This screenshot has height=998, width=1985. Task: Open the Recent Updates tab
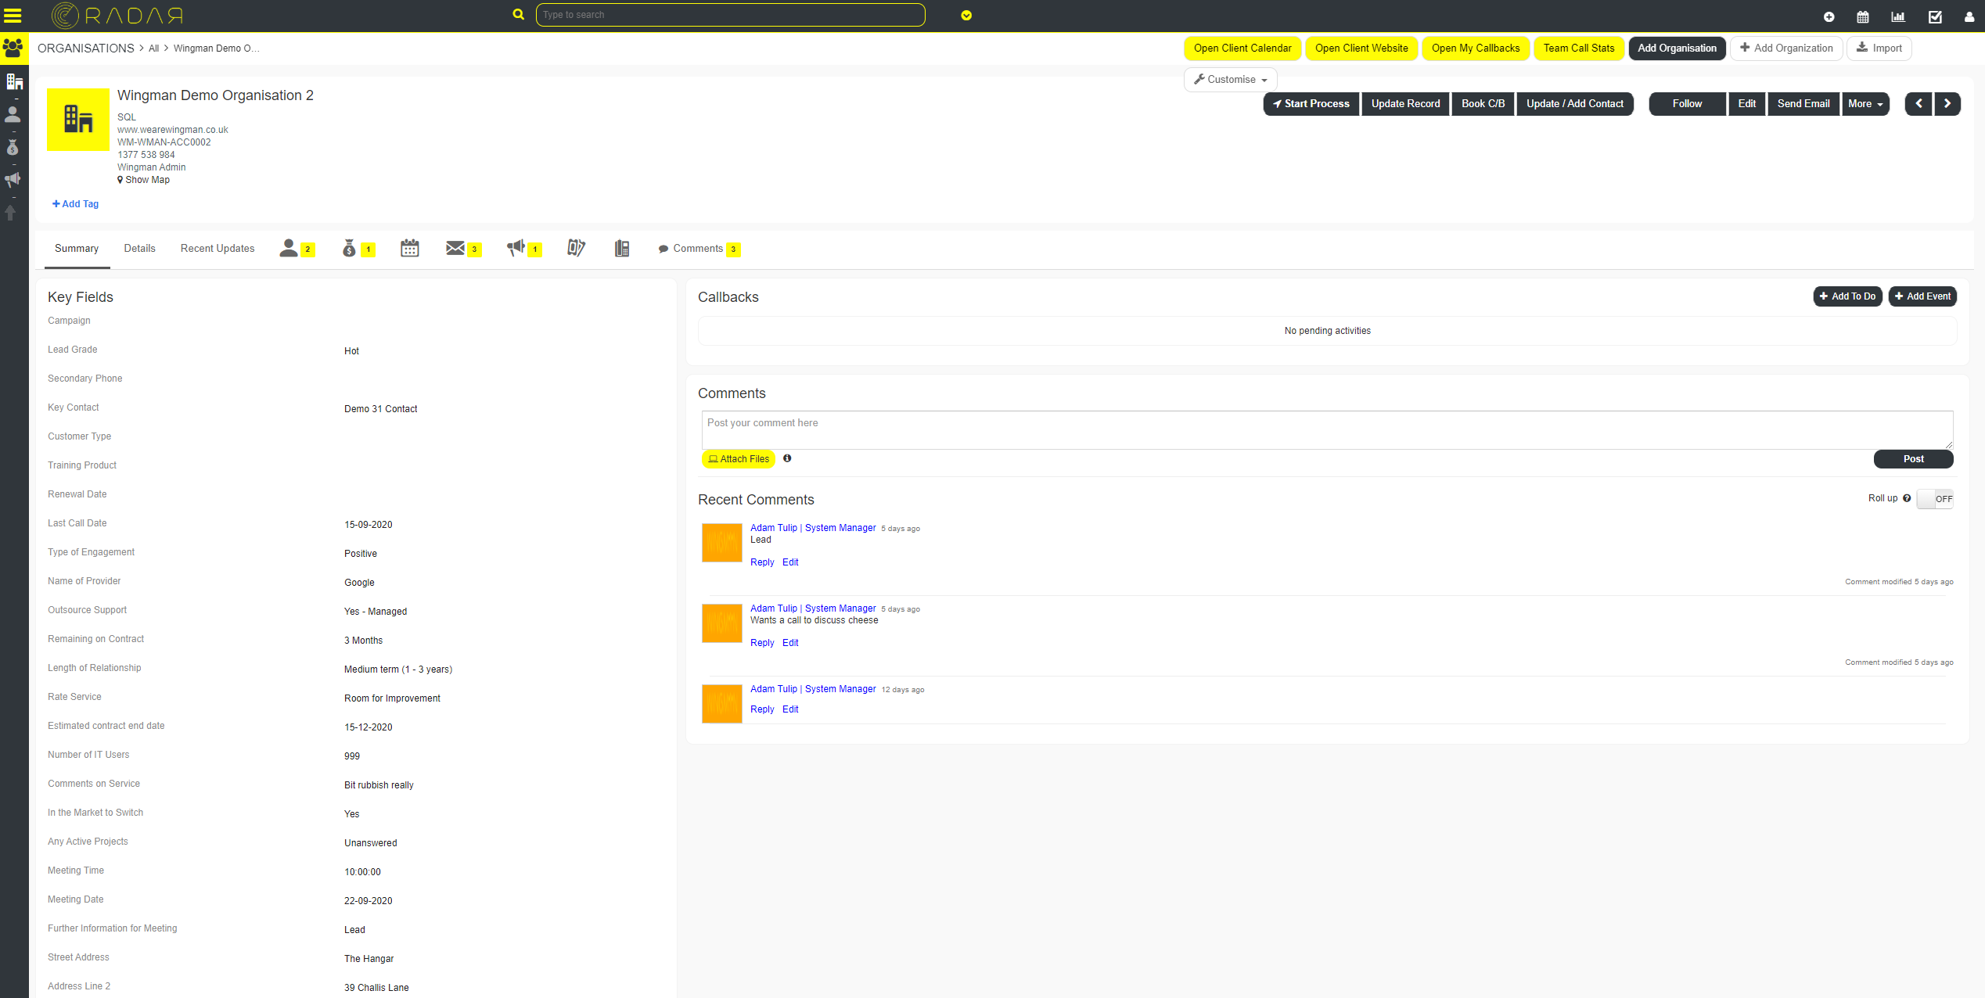pos(217,248)
